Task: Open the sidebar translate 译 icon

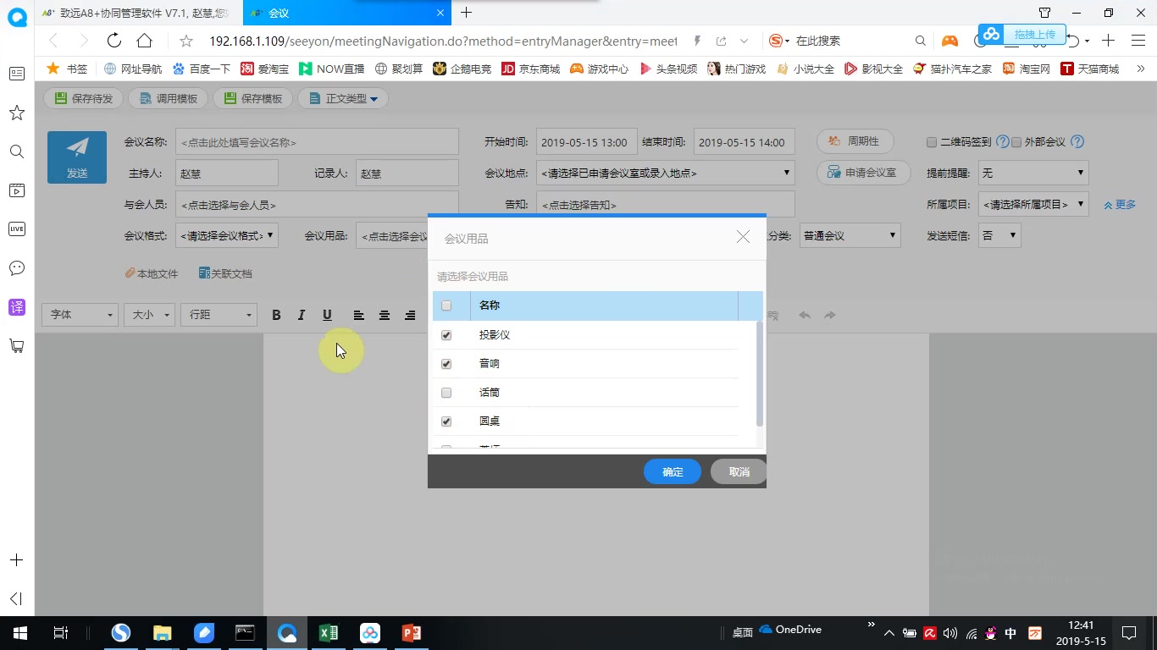Action: (x=16, y=306)
